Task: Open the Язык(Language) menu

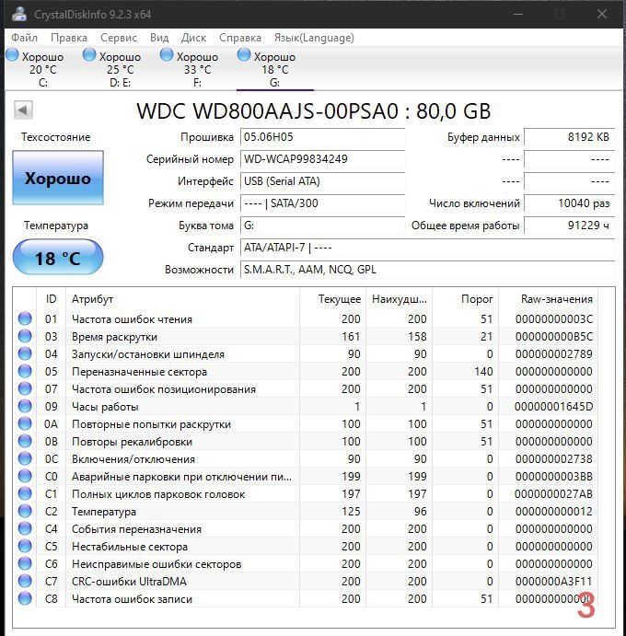Action: (314, 38)
